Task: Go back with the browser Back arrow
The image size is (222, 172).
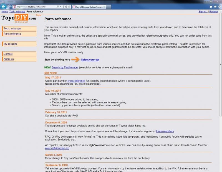Action: (x=3, y=6)
